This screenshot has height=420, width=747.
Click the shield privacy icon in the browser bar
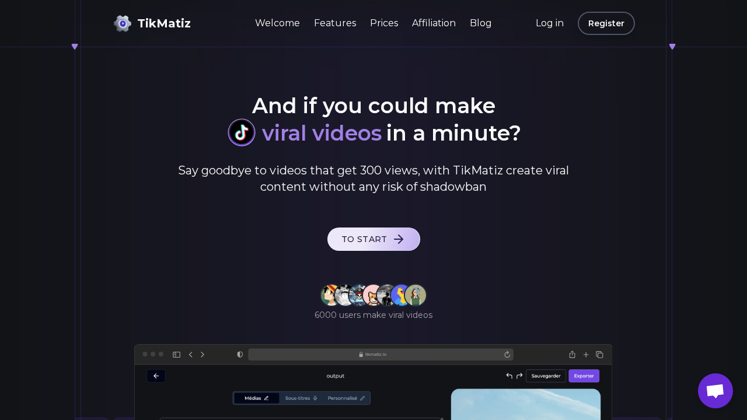pos(240,354)
